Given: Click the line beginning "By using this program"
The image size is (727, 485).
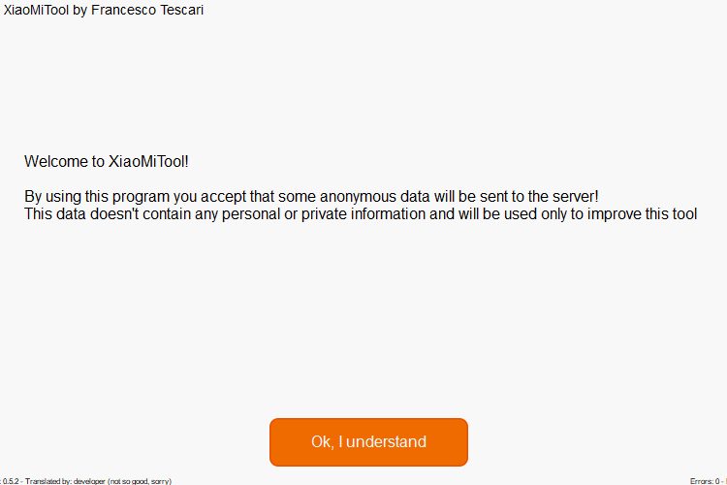Looking at the screenshot, I should pos(311,196).
